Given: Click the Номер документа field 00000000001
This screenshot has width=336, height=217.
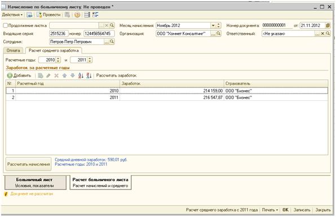Looking at the screenshot, I should (x=277, y=25).
